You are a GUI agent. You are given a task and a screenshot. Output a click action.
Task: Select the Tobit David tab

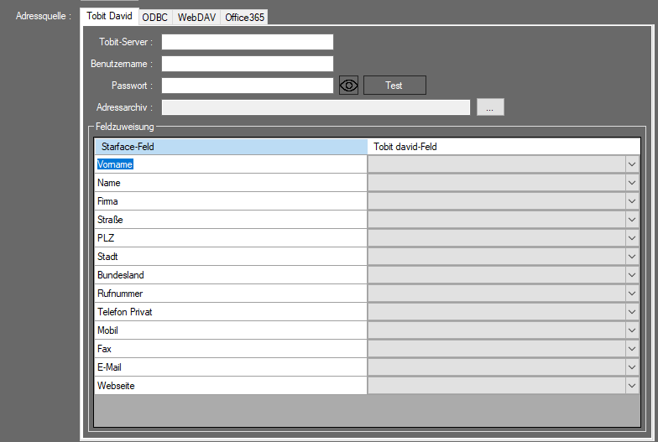click(x=109, y=16)
